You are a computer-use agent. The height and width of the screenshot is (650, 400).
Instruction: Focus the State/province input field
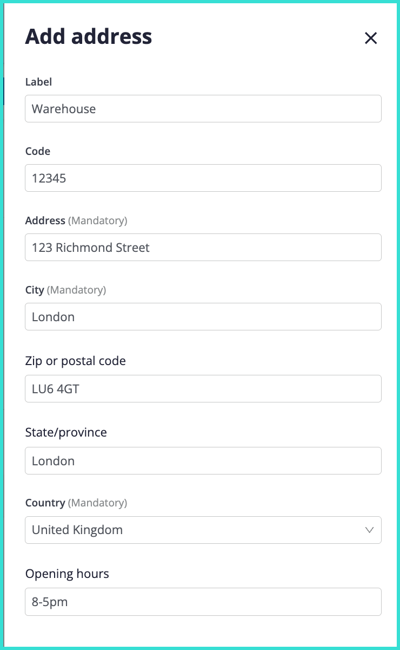coord(203,461)
